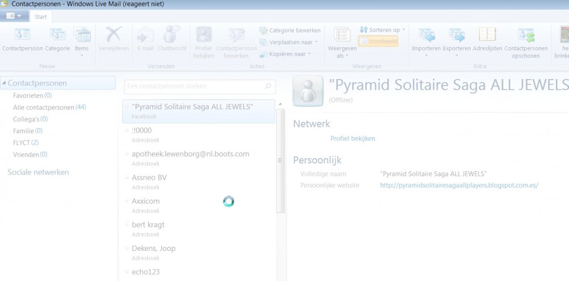Click scroll up arrow of contact list
This screenshot has height=281, width=569.
[280, 105]
